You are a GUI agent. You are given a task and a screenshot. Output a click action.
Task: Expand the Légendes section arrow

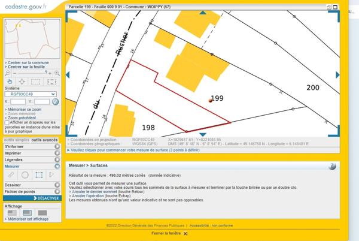click(x=57, y=159)
